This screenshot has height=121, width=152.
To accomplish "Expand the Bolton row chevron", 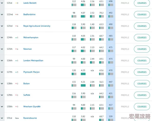I will click(x=2, y=84).
